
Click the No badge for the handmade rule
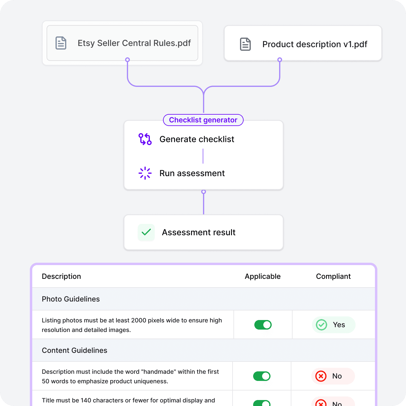(333, 376)
